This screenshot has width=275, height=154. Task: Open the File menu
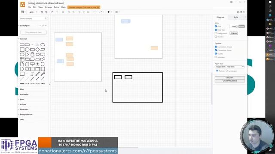tap(29, 7)
